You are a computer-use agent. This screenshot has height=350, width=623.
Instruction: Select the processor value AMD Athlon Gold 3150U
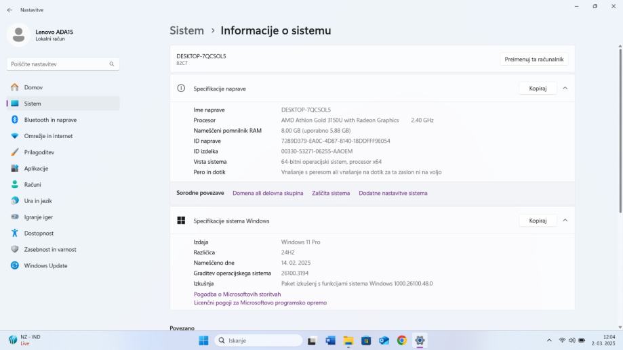click(x=340, y=121)
